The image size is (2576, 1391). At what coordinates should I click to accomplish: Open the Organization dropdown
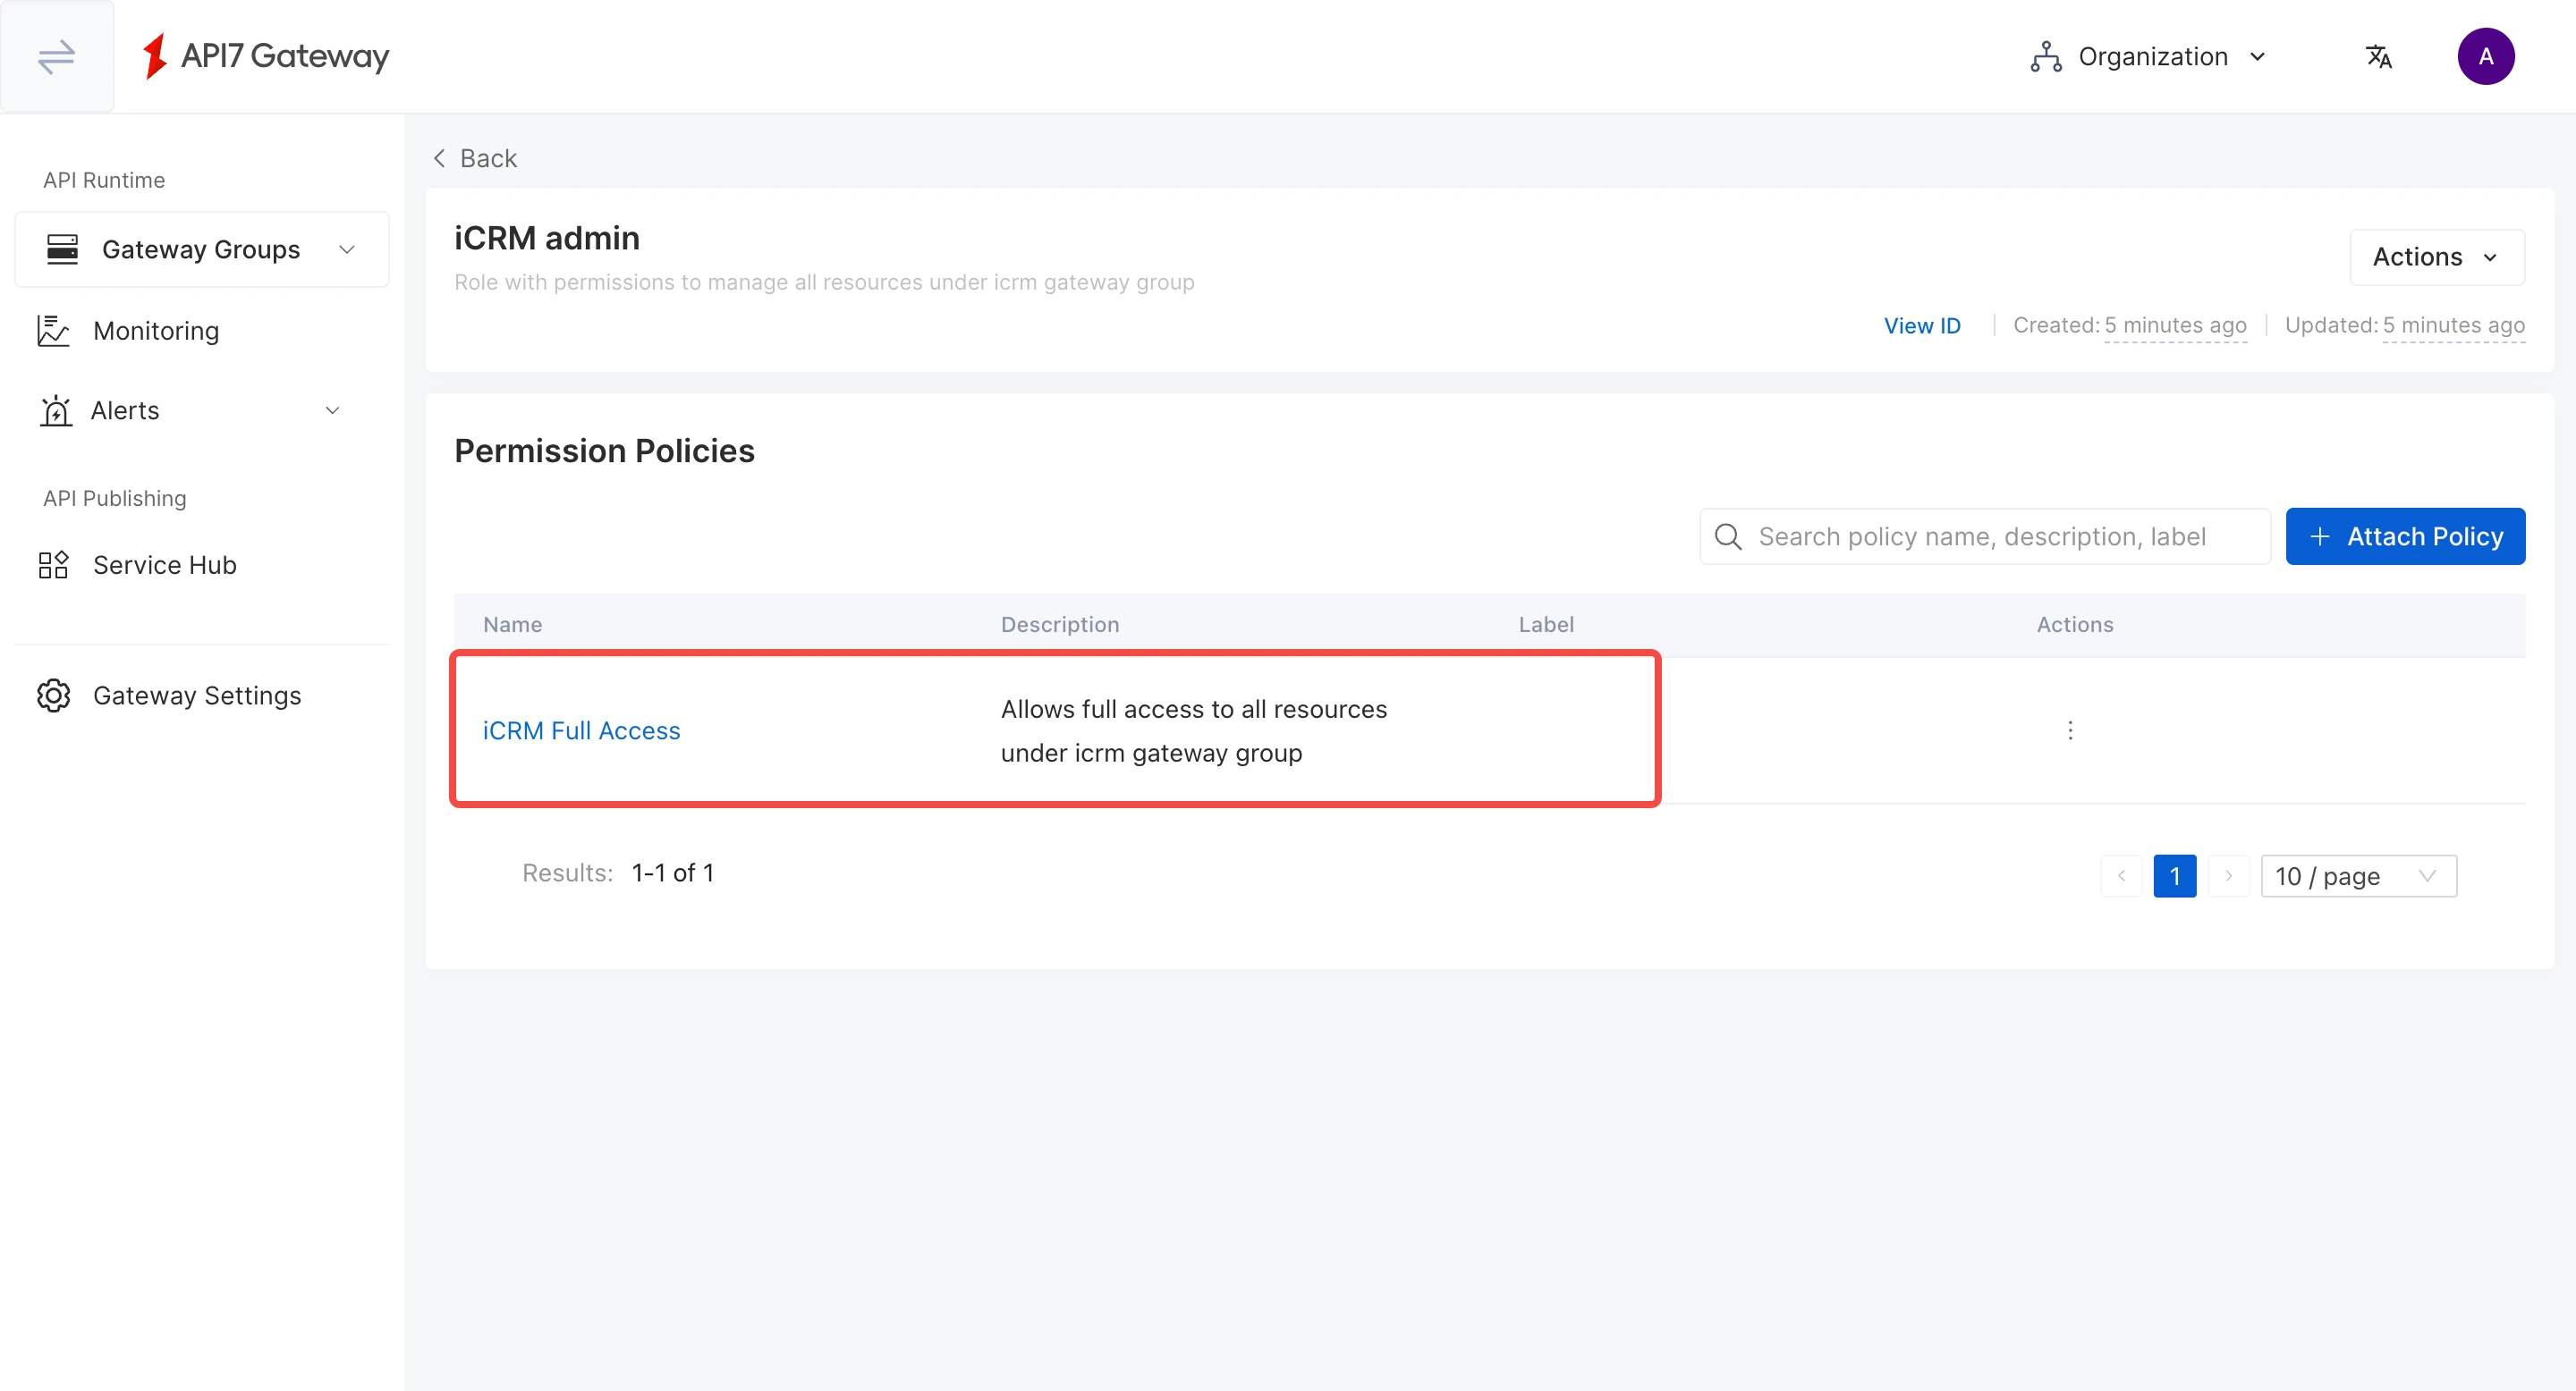2148,56
